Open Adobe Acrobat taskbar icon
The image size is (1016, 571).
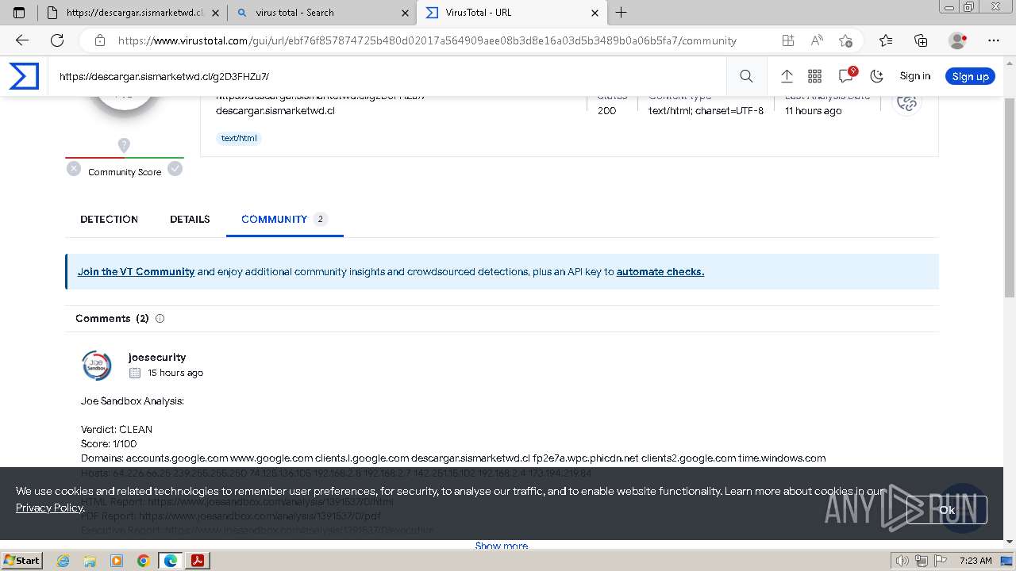pyautogui.click(x=198, y=561)
